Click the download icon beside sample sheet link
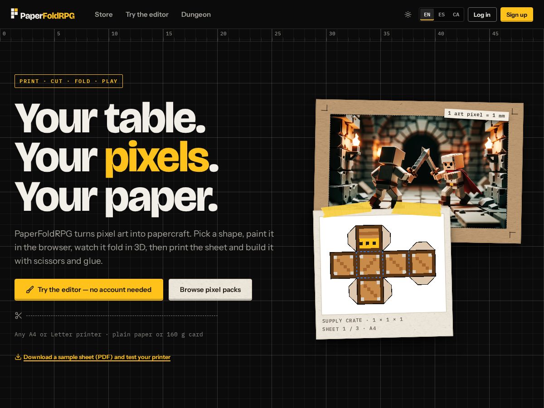This screenshot has height=408, width=544. click(x=18, y=357)
